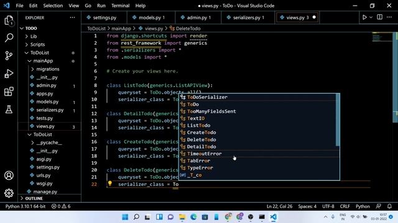Click Ln 22, Col 26 status item
This screenshot has height=223, width=398.
[279, 206]
